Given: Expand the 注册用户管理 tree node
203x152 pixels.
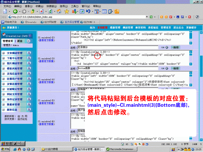Looking at the screenshot, I should 3,79.
